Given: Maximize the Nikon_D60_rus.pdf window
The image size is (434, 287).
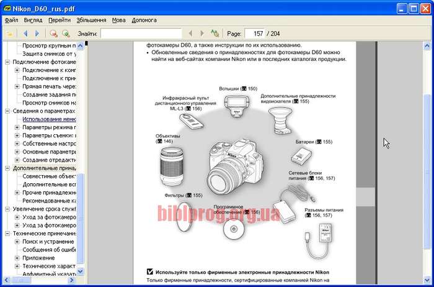Looking at the screenshot, I should coord(414,9).
